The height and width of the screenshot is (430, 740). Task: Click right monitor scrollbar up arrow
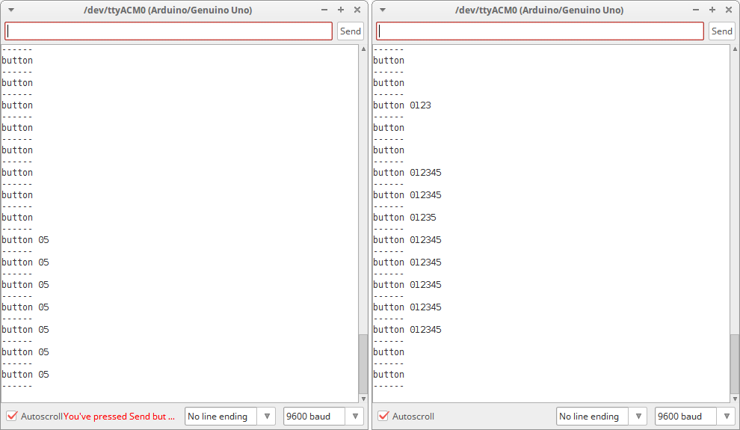(735, 49)
